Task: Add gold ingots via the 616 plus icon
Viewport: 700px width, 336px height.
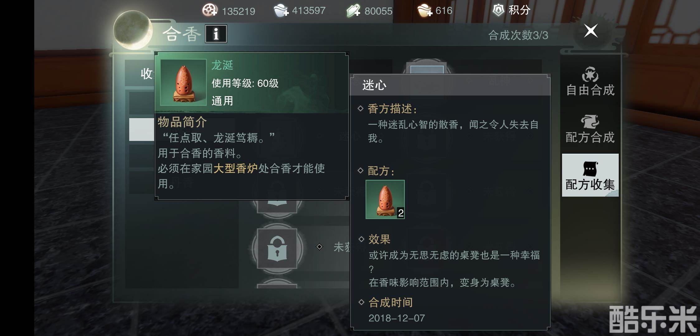Action: (425, 10)
